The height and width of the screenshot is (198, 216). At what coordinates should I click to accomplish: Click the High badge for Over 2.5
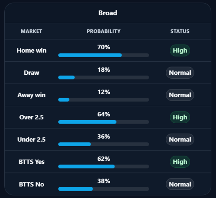[180, 117]
